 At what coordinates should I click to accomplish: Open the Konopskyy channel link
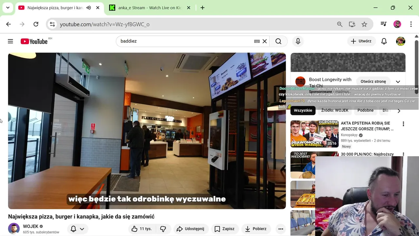pos(349,135)
